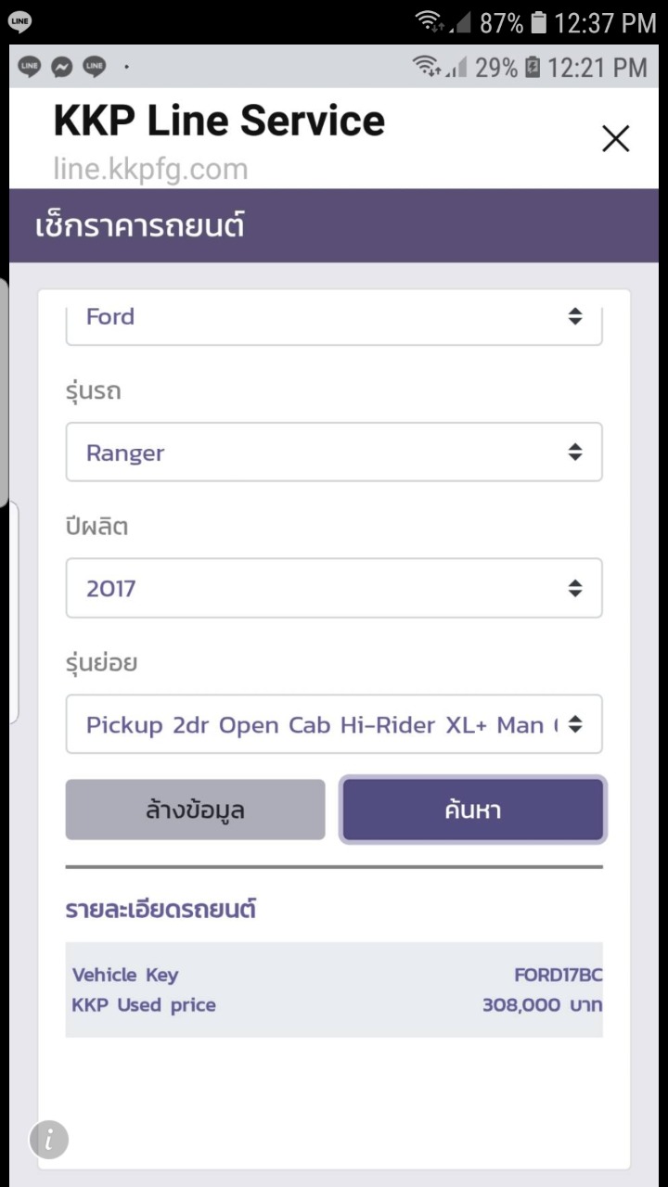Tap the LINE icon in top status bar

coord(19,19)
